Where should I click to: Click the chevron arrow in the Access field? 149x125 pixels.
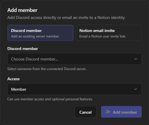[x=136, y=89]
